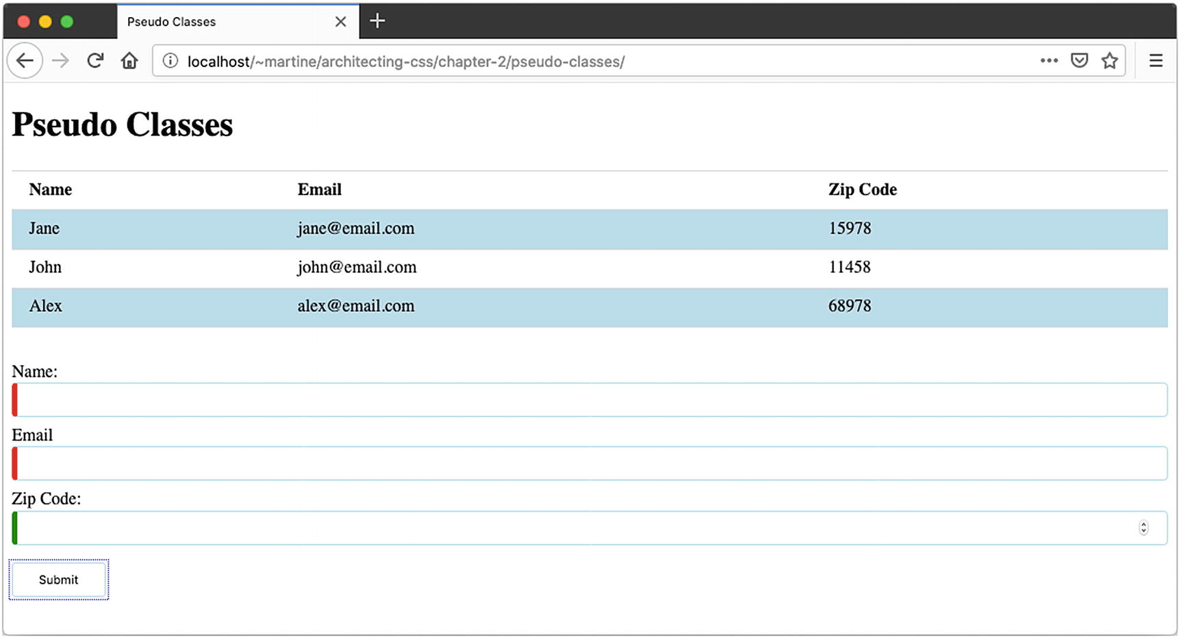The width and height of the screenshot is (1181, 639).
Task: Click the forward navigation arrow
Action: (61, 61)
